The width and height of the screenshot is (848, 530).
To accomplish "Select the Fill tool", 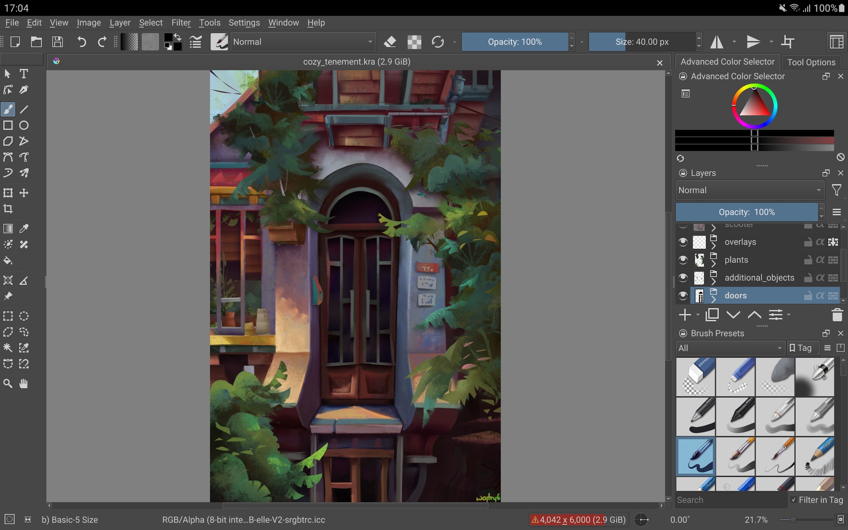I will [x=8, y=260].
